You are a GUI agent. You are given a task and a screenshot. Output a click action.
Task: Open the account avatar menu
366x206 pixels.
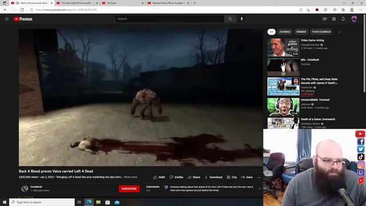(x=354, y=19)
